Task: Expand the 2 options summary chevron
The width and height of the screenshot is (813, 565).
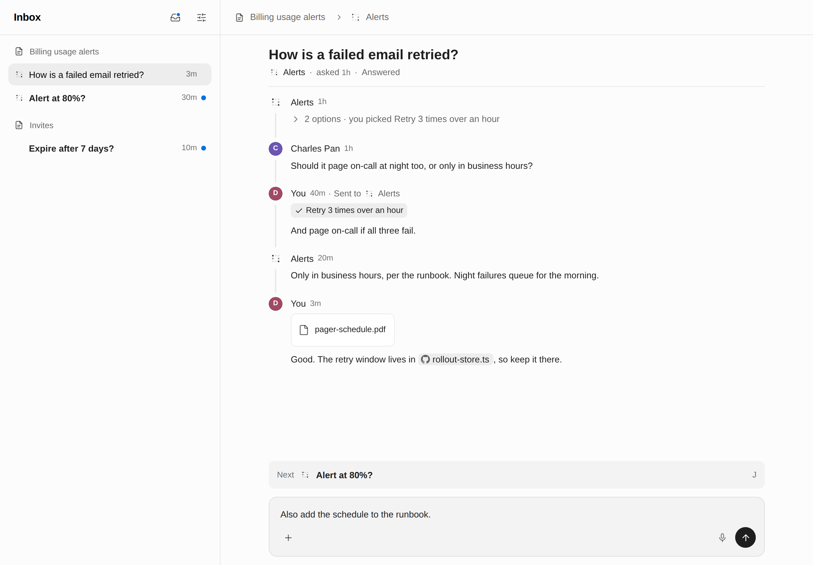Action: (x=296, y=119)
